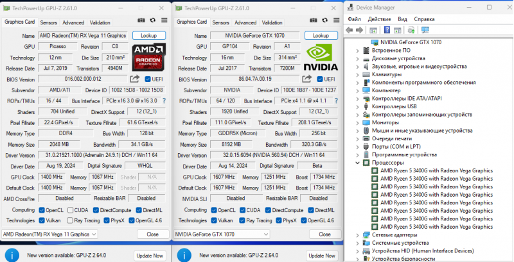Viewport: 514px width, 262px height.
Task: Click Update Now under NVIDIA GPU-Z window
Action: click(322, 256)
